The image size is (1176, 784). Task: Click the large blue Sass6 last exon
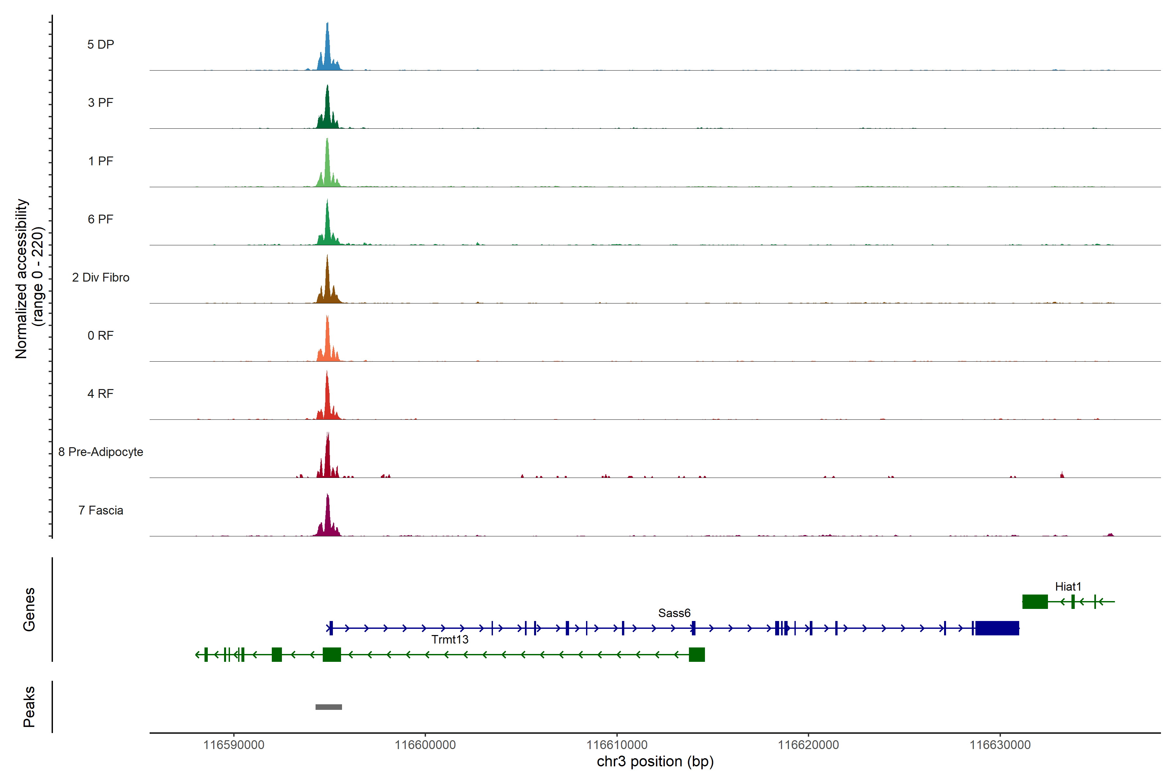tap(997, 628)
